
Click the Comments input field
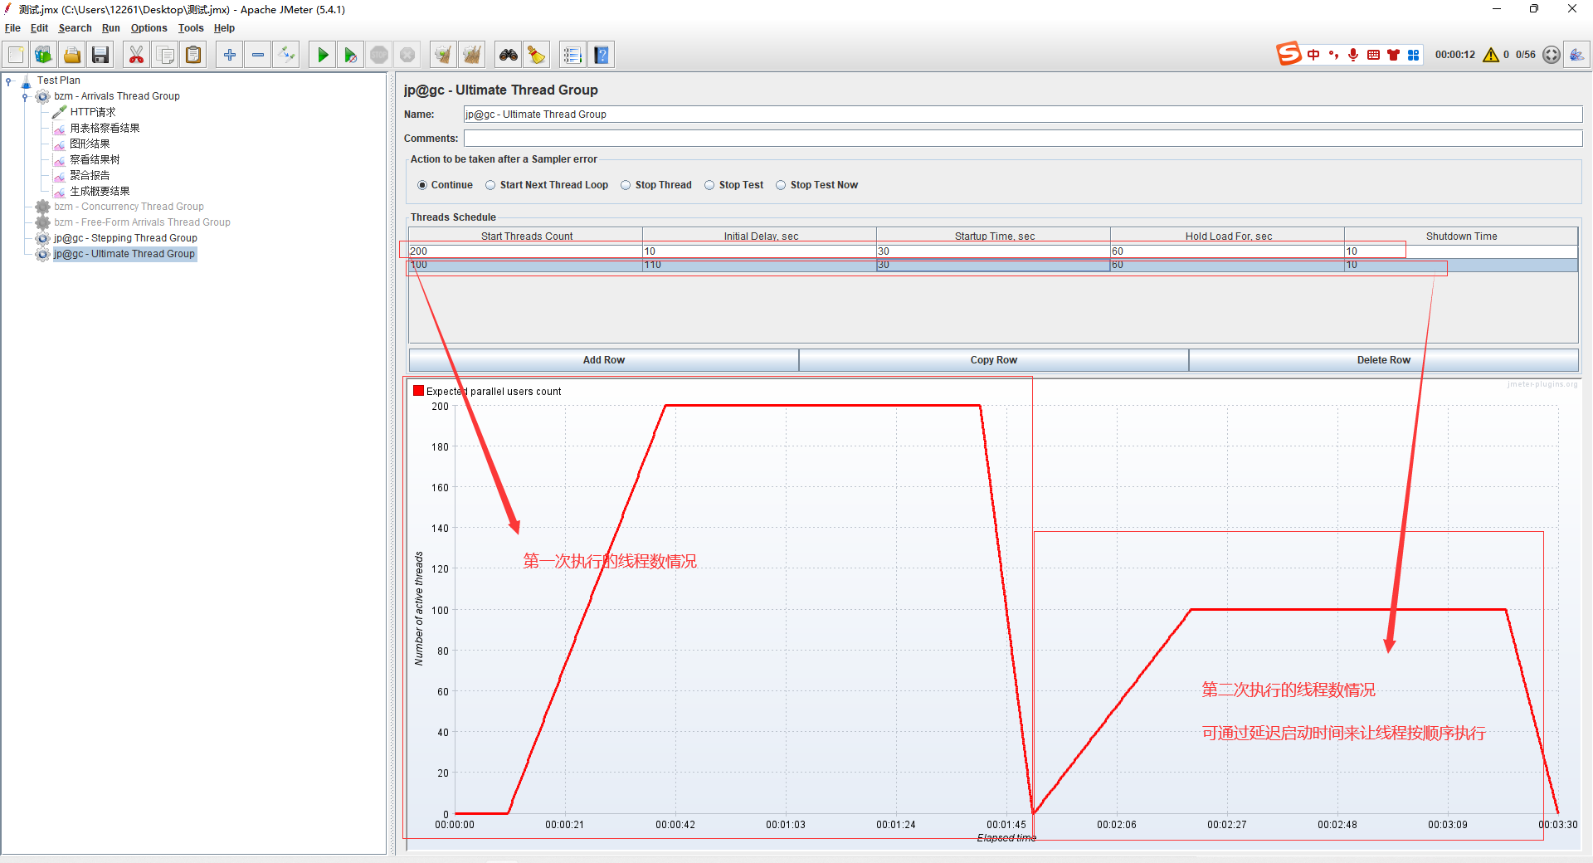pos(1022,139)
